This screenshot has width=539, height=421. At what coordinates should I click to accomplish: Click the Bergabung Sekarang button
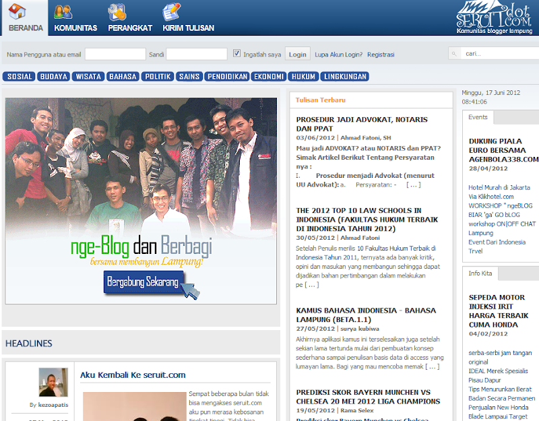coord(144,282)
